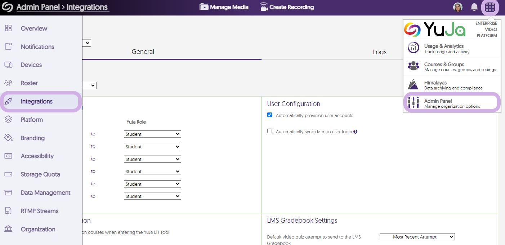Image resolution: width=505 pixels, height=245 pixels.
Task: Switch to the Logs tab
Action: click(379, 52)
